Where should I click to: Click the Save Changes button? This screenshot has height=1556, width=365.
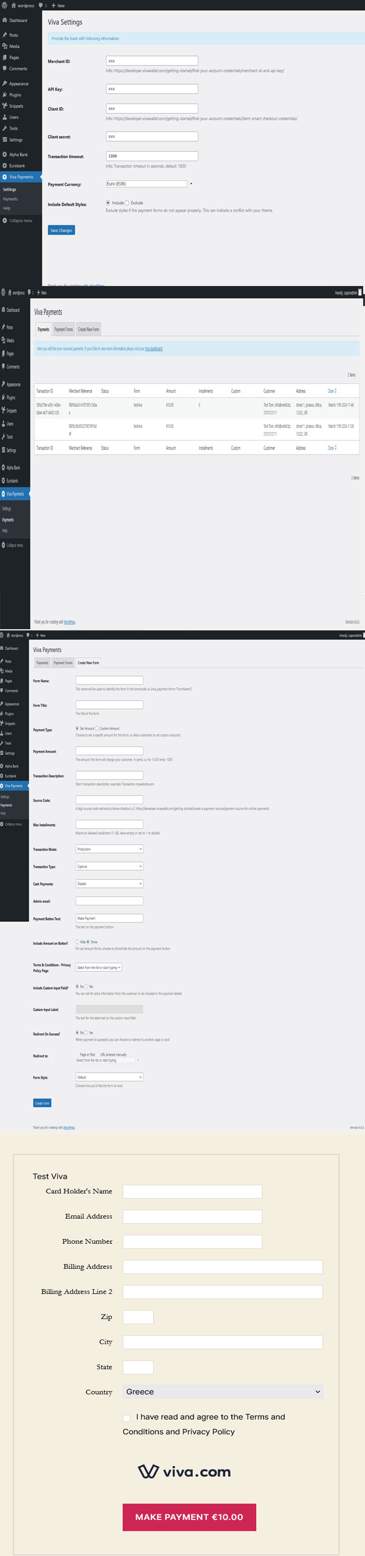(61, 230)
